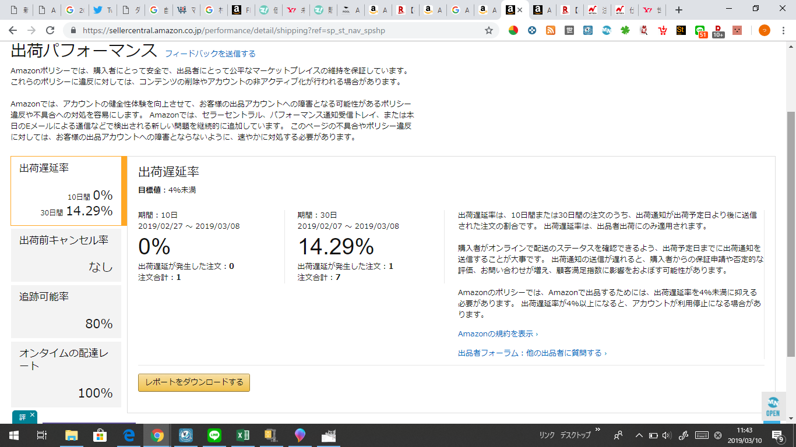Click the multicolor pie chart extension icon
Screen dimensions: 796x447
(513, 30)
